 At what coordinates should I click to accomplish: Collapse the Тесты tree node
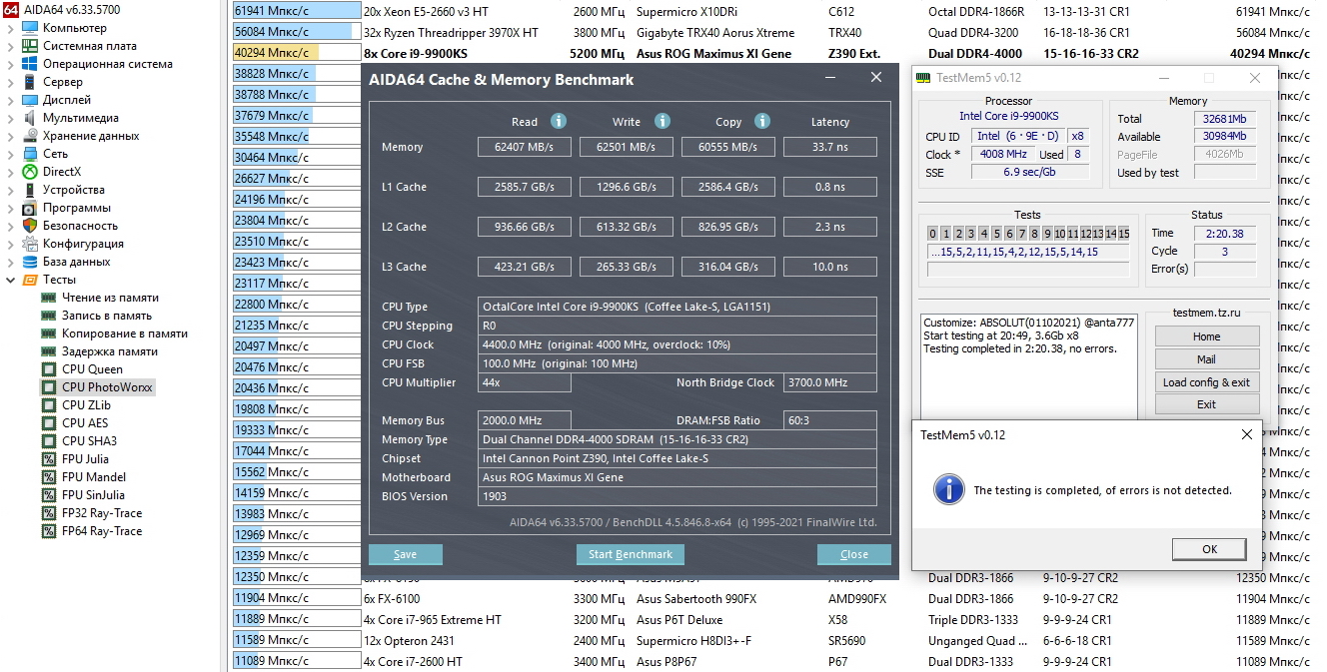[x=10, y=280]
